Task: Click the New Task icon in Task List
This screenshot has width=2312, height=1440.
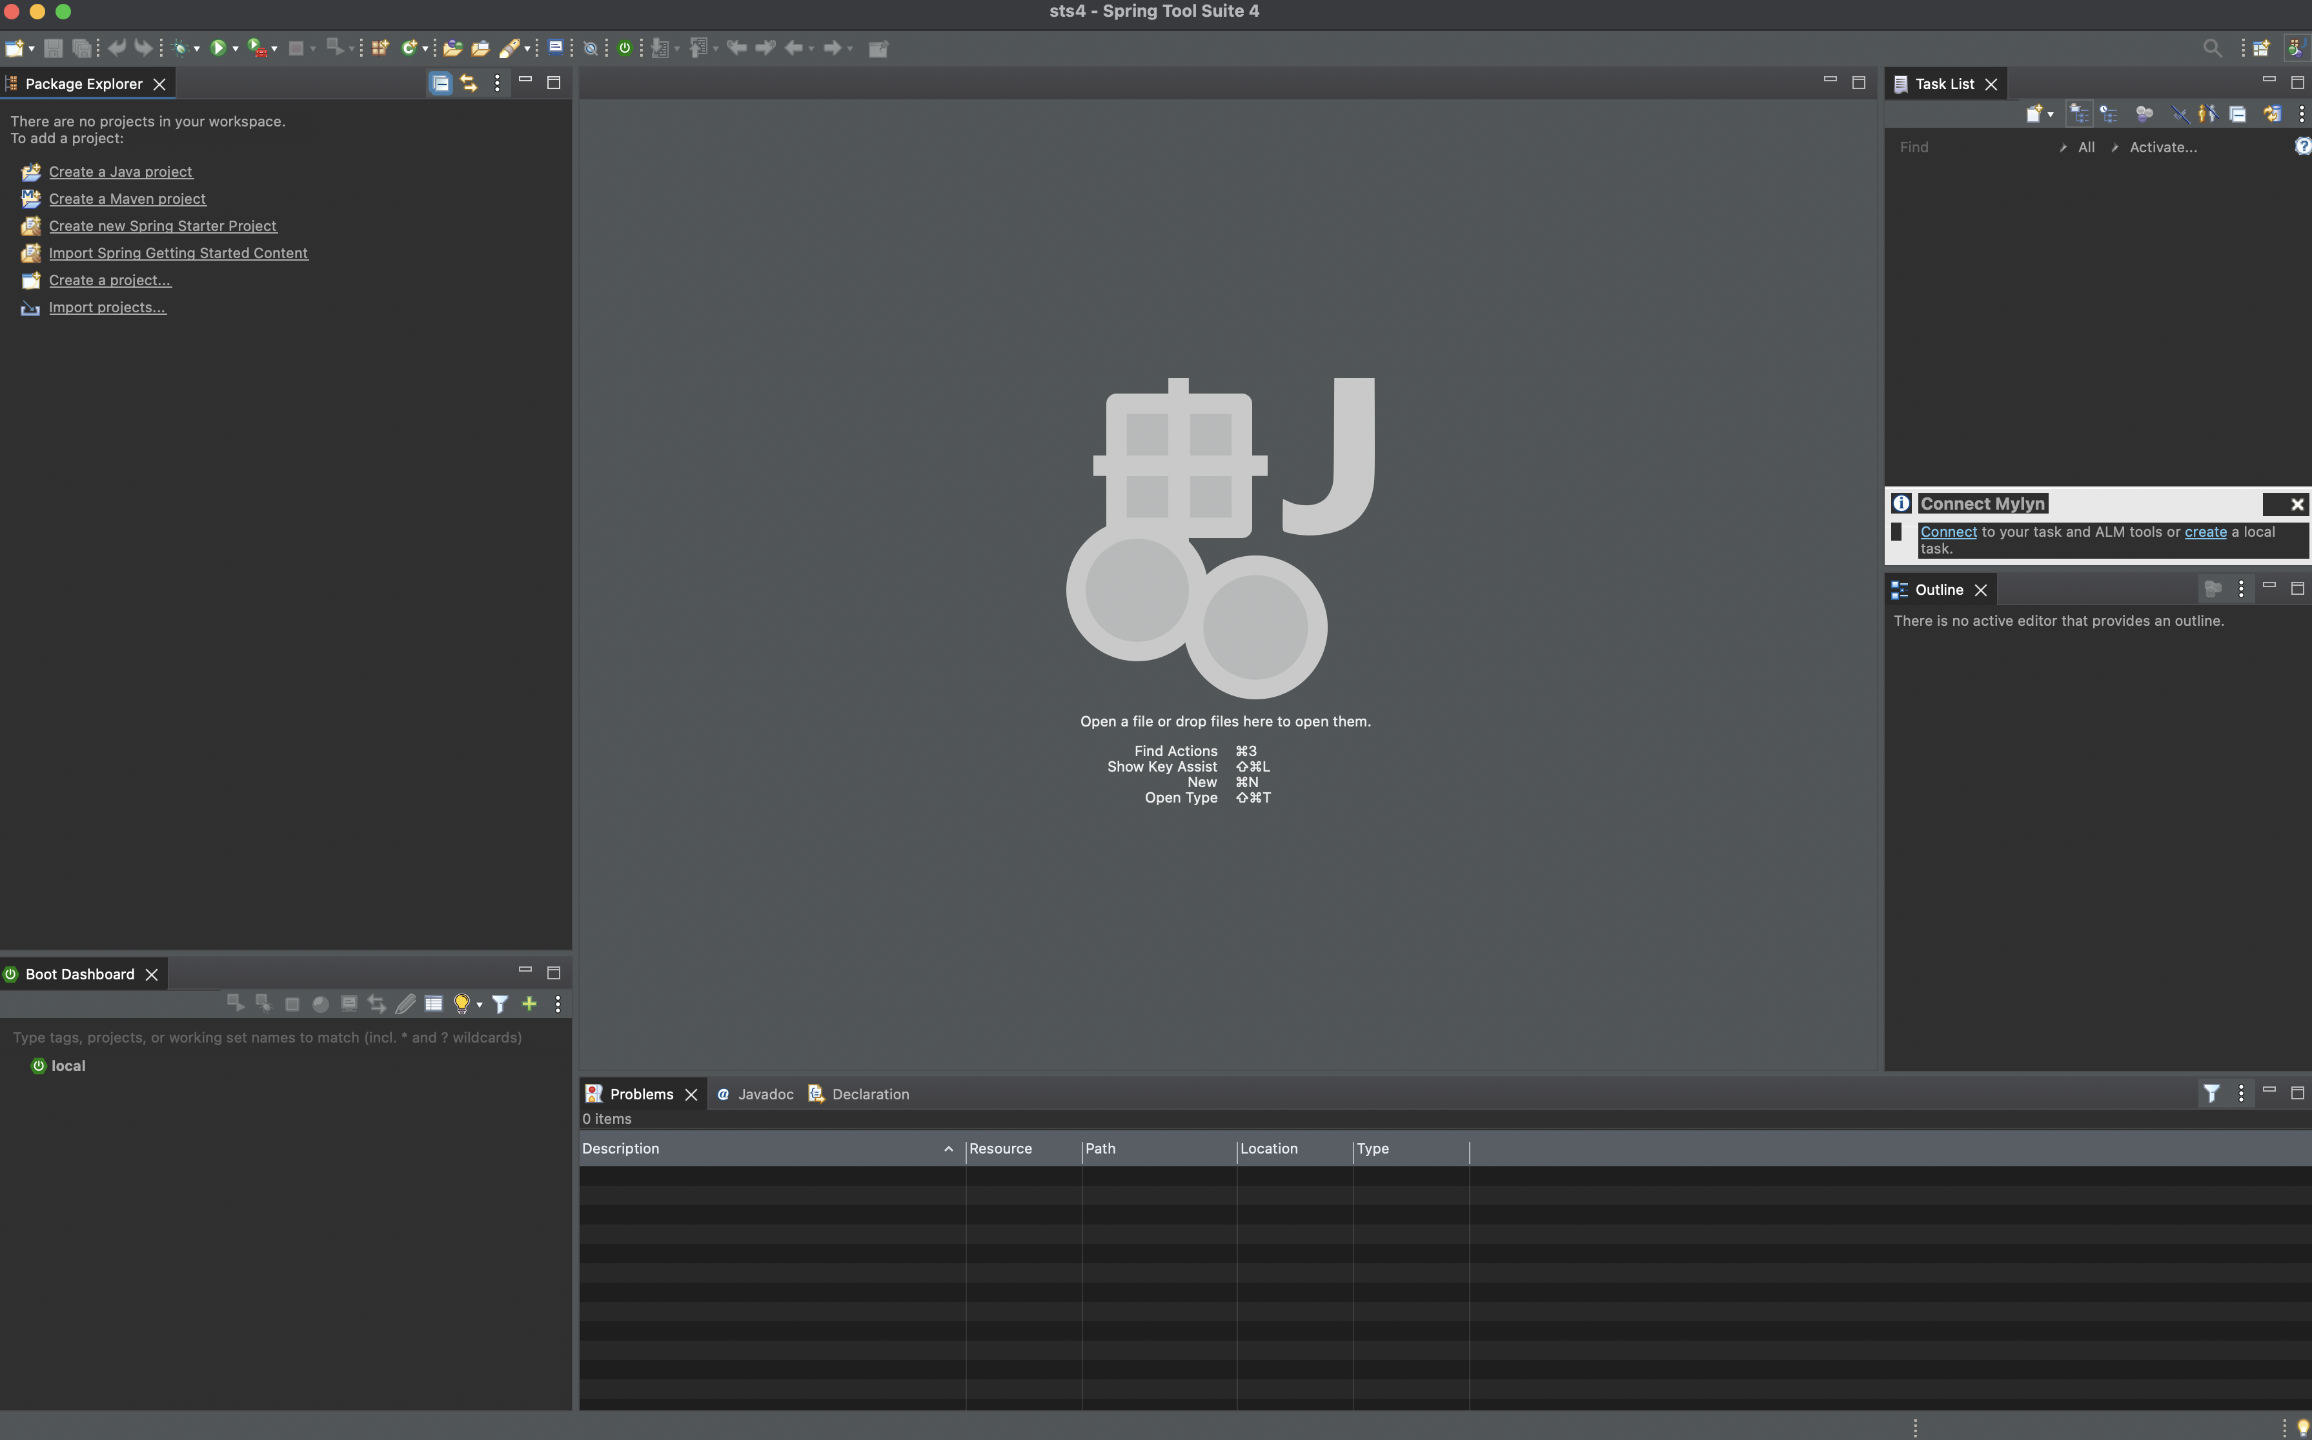Action: 2034,114
